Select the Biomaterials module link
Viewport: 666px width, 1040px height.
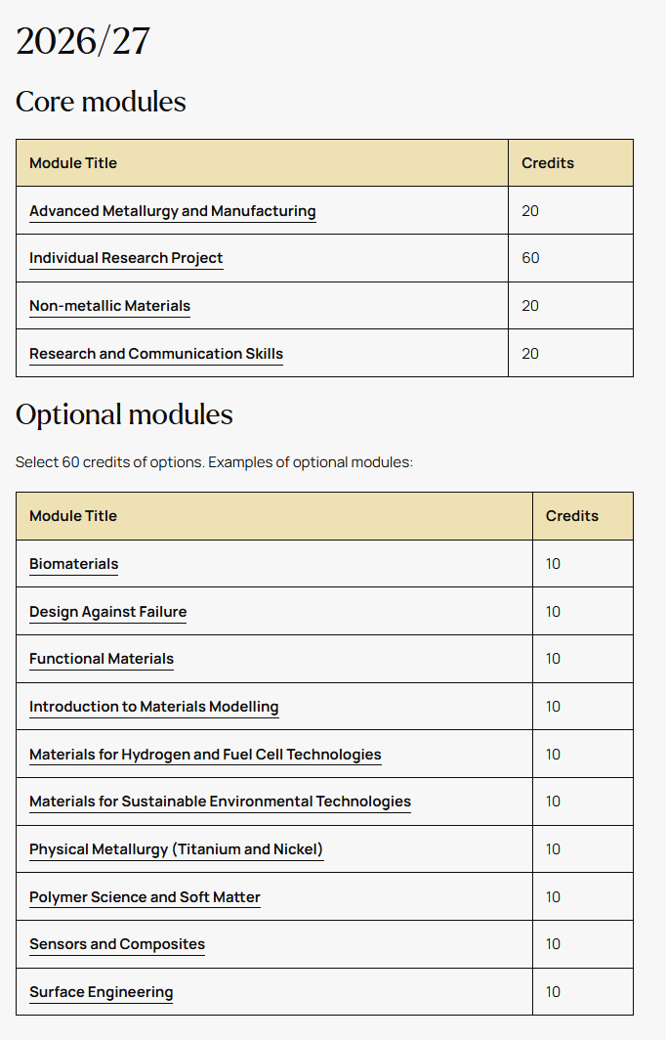73,564
